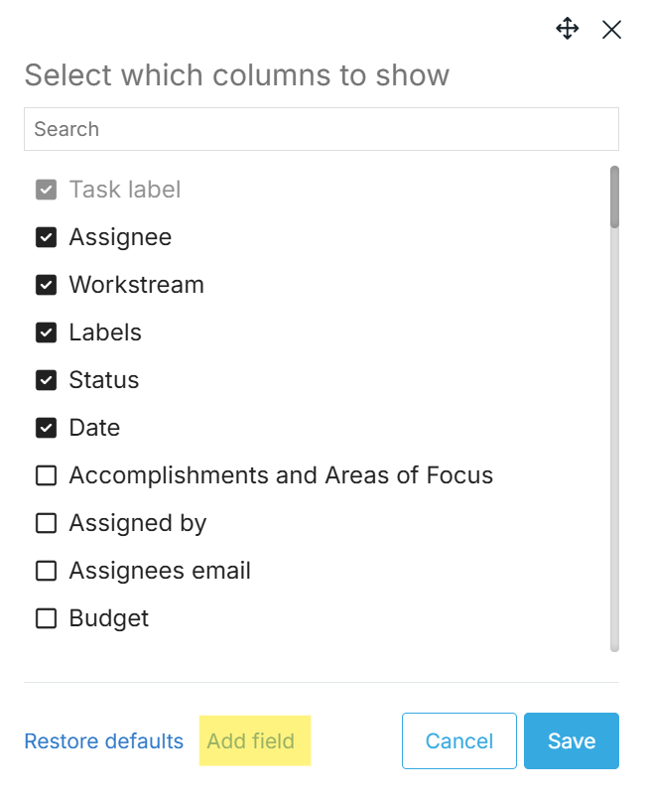The image size is (646, 798).
Task: Toggle off the Status column
Action: coord(46,380)
